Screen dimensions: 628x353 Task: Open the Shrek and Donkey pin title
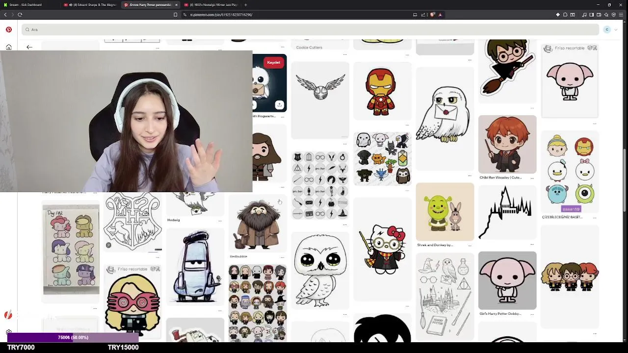[x=435, y=245]
